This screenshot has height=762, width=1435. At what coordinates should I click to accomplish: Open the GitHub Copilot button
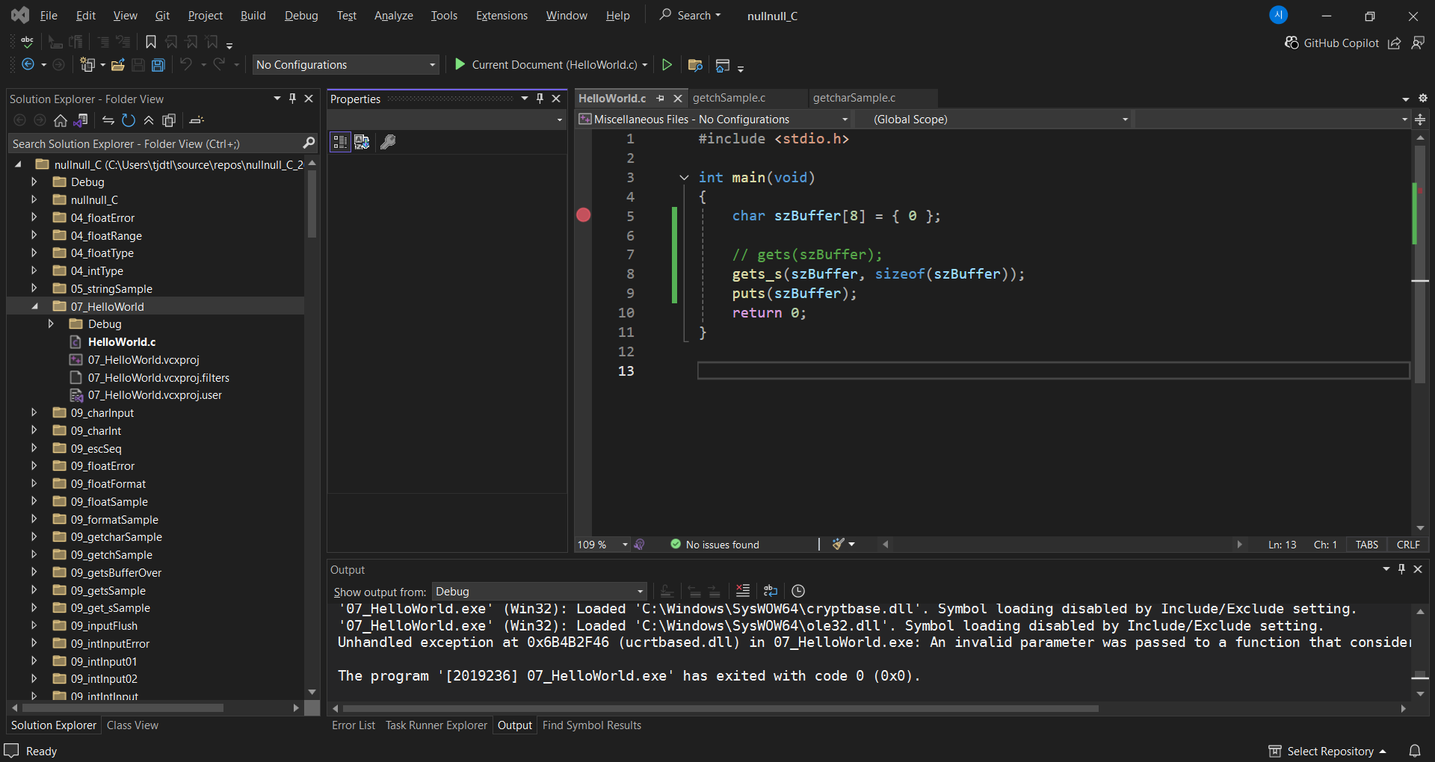[x=1332, y=43]
